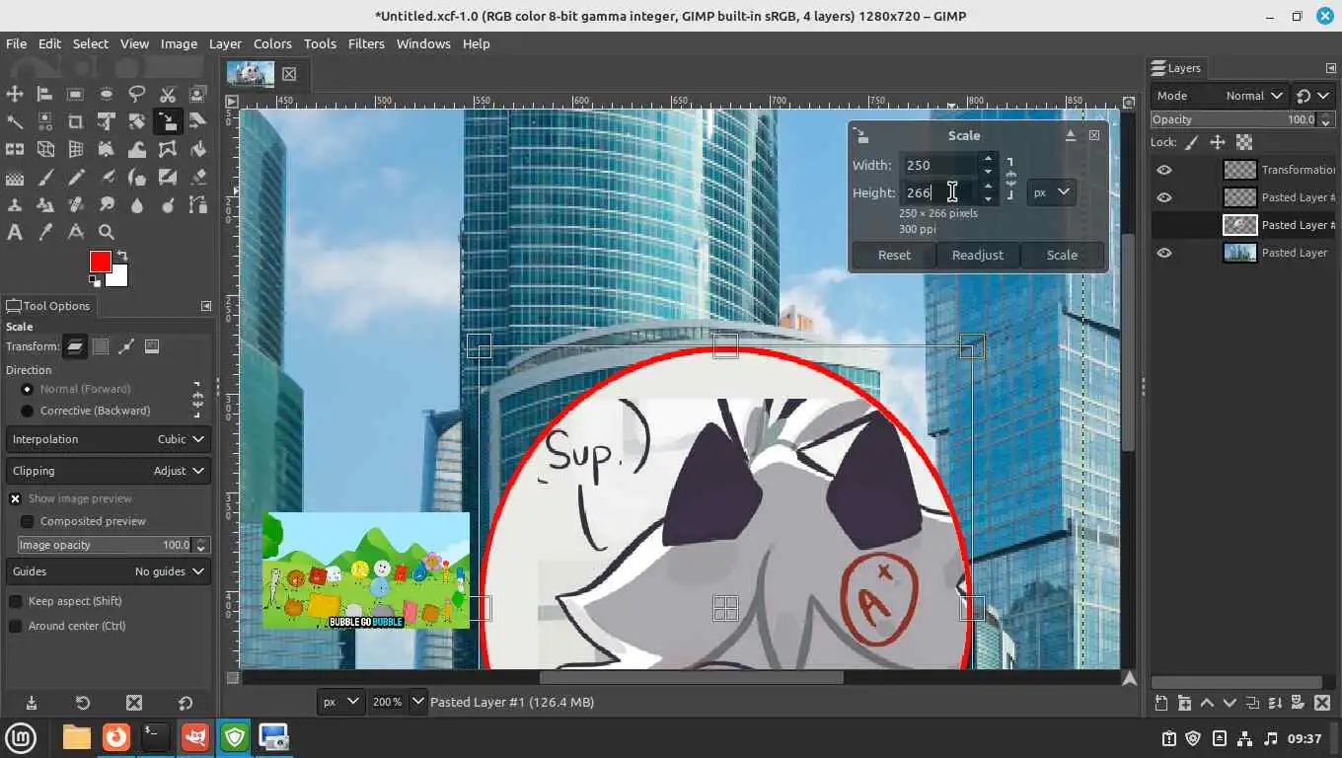Select the Zoom magnifier tool
The image size is (1342, 758).
(x=106, y=233)
